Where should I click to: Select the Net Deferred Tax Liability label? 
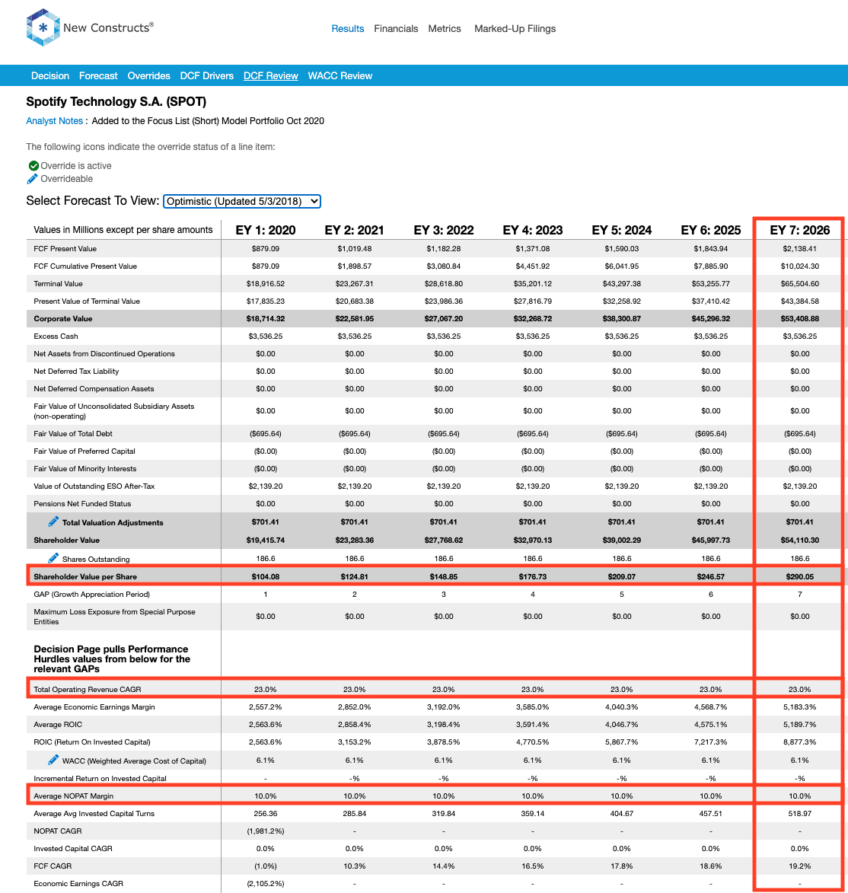[76, 372]
